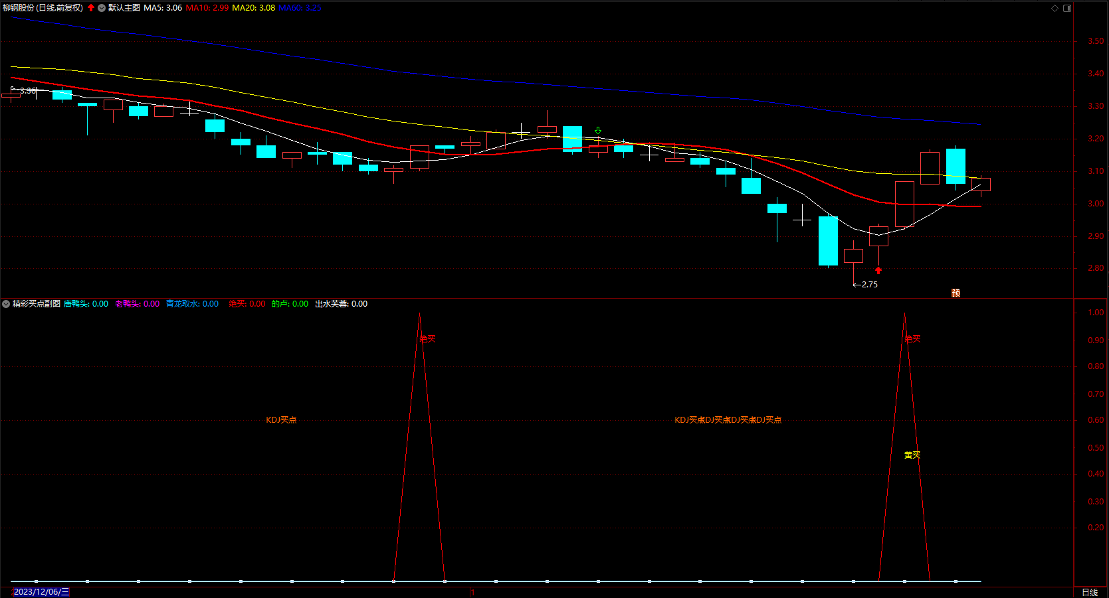Click the MA60: 3.25 value
The image size is (1109, 598).
300,8
